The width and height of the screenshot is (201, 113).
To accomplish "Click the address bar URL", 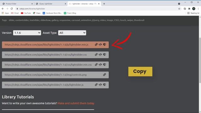I will pos(32,9).
